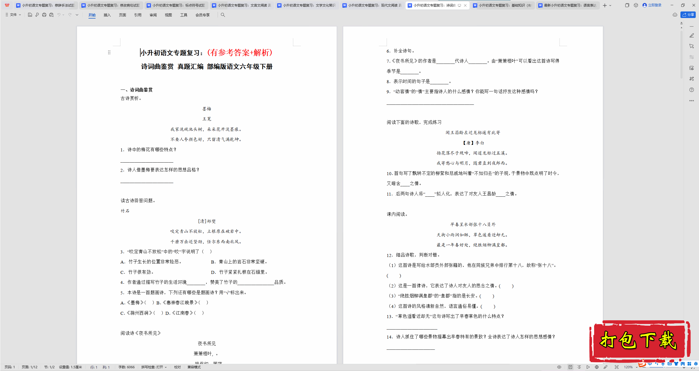Select the pen edit tool in right sidebar
The width and height of the screenshot is (699, 371).
coord(692,35)
